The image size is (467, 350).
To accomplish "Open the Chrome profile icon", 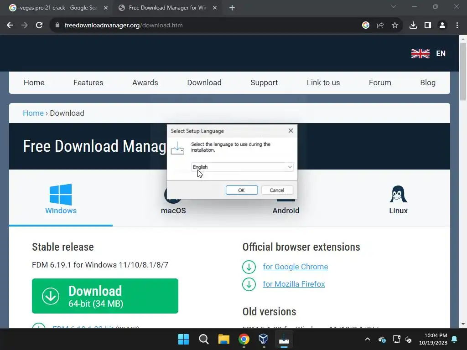I will (x=442, y=26).
